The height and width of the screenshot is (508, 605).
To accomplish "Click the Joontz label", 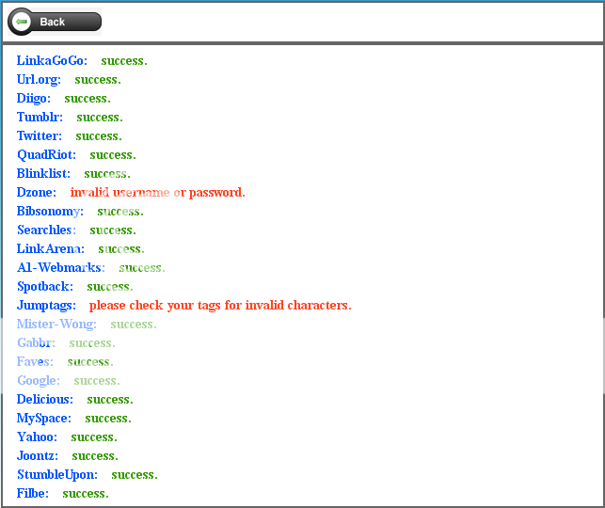I will click(x=38, y=456).
